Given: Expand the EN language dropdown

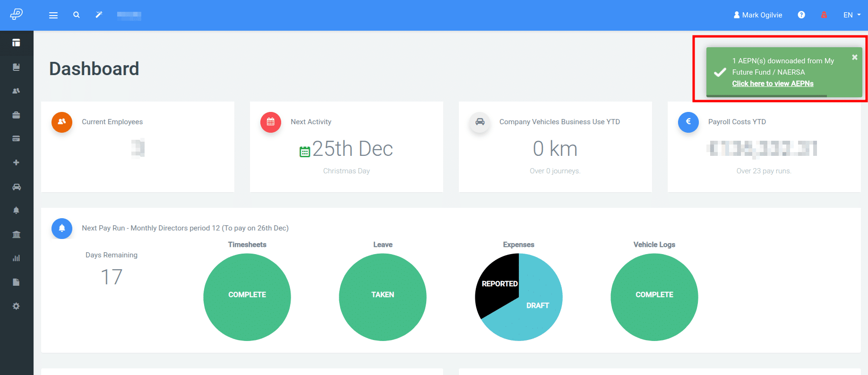Looking at the screenshot, I should [x=852, y=15].
